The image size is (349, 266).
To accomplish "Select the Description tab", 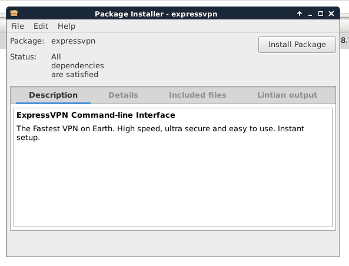I will (53, 95).
